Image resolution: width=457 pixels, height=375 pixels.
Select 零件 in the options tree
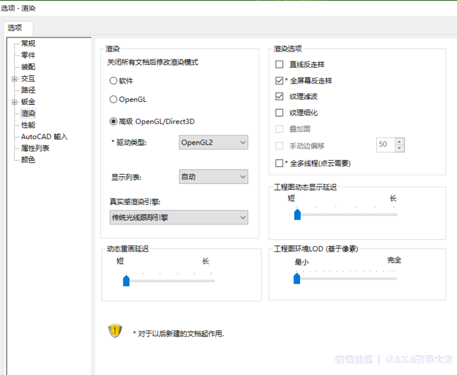point(28,55)
